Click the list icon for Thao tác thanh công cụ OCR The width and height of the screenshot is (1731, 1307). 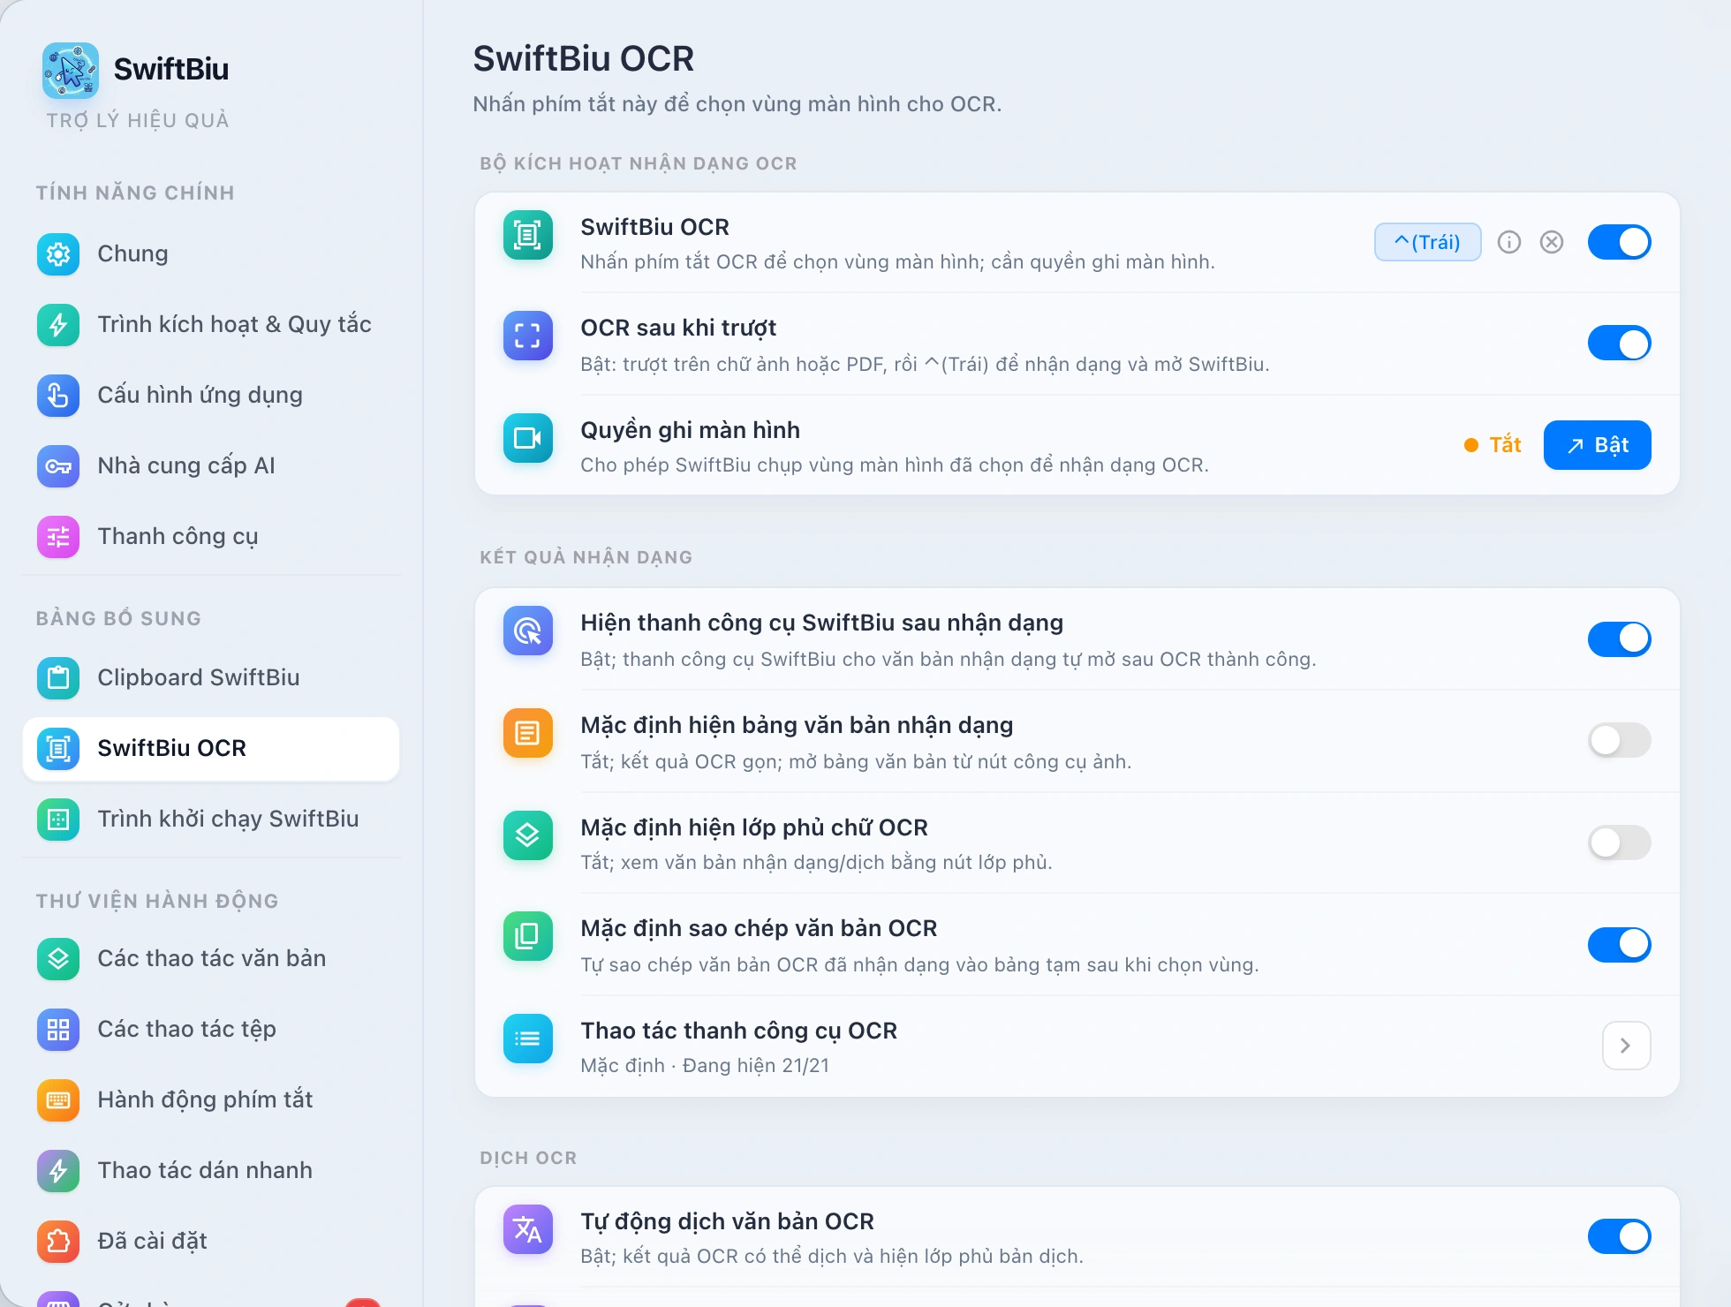528,1039
